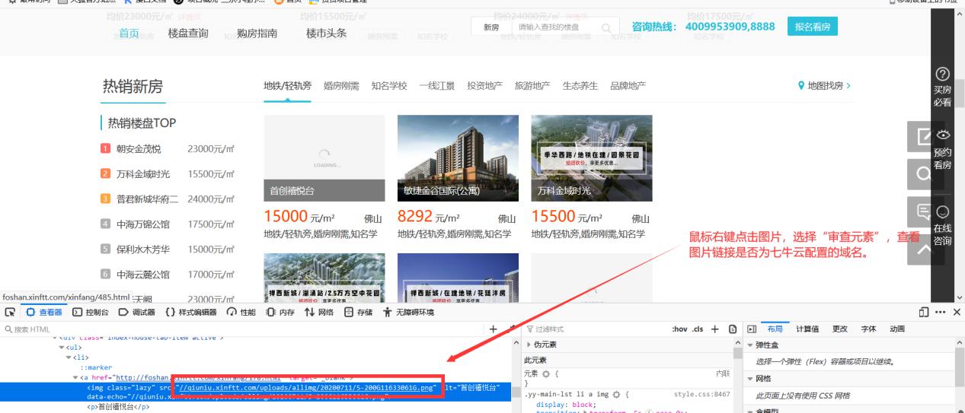Open the 存储 storage tab
Viewport: 965px width, 413px height.
point(359,313)
